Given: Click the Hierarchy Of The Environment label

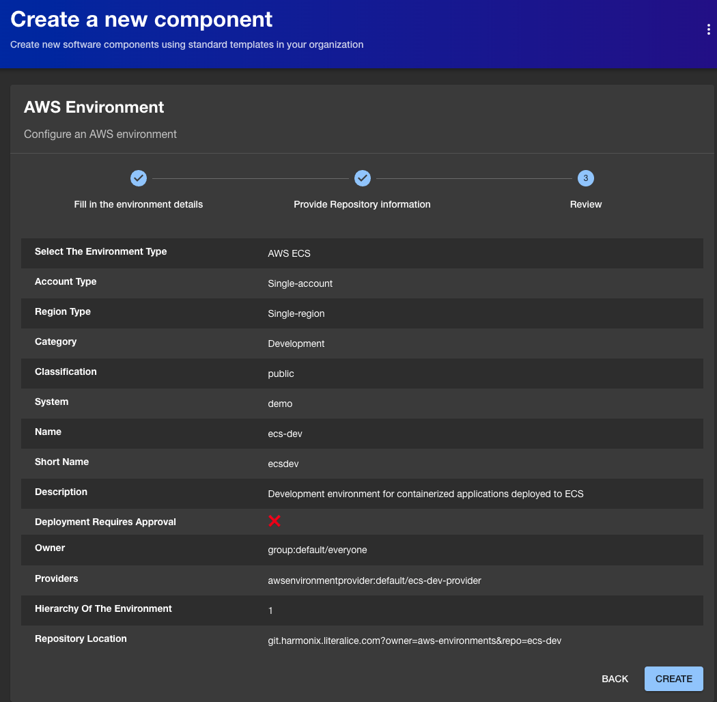Looking at the screenshot, I should (x=103, y=608).
